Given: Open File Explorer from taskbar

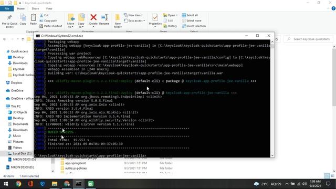Looking at the screenshot, I should [55, 184].
